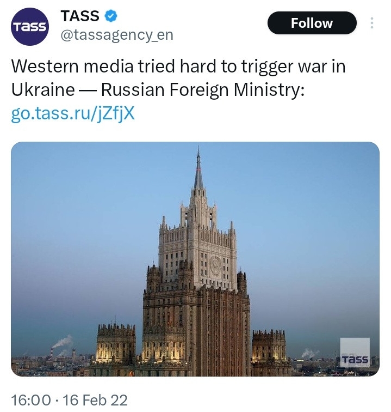Click the lit left wing tower

(x=116, y=343)
